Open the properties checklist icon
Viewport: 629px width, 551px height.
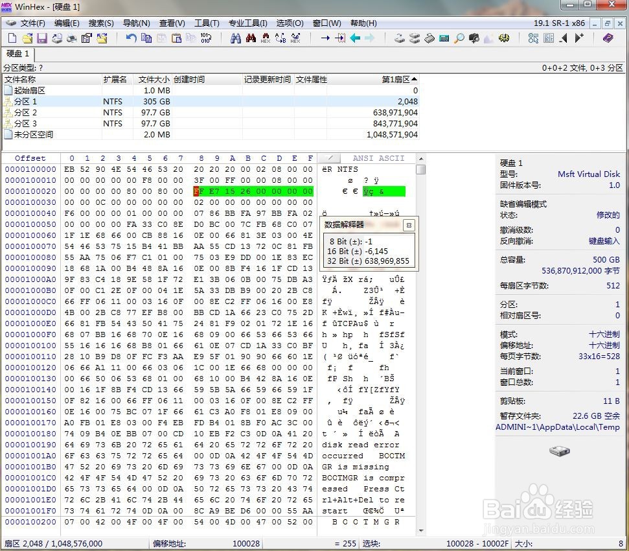86,38
